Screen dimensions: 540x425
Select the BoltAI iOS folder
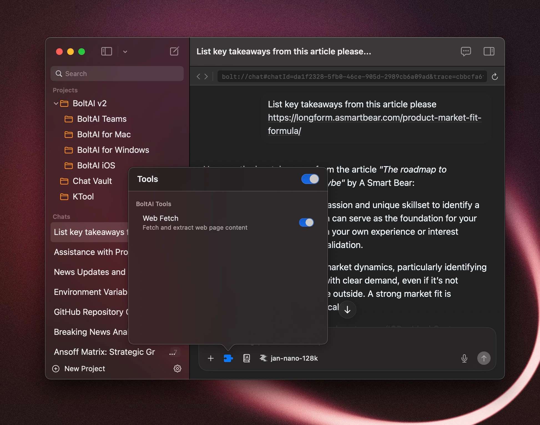tap(96, 166)
